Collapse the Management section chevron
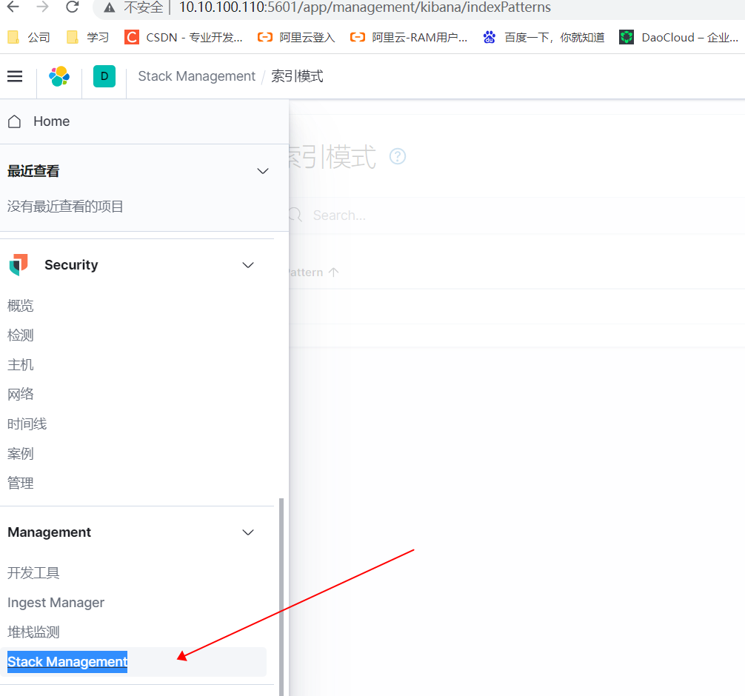 248,532
